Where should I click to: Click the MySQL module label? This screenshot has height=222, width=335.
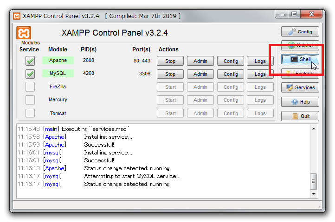58,74
